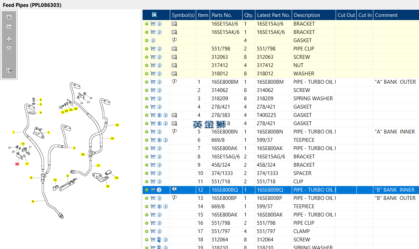Click part number 16SE15AG/6
419x249 pixels.
pos(226,157)
